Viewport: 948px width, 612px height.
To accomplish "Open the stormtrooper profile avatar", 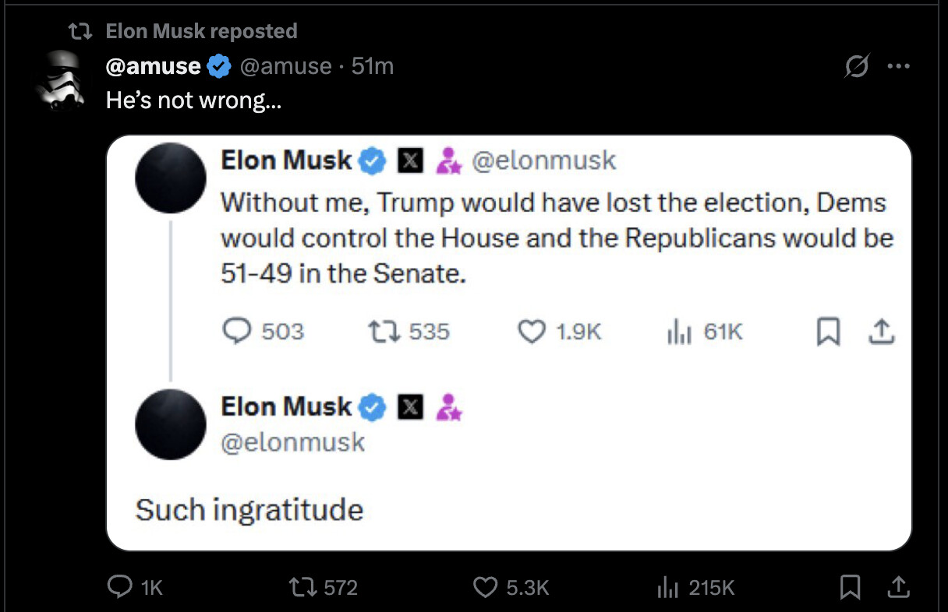I will point(61,79).
